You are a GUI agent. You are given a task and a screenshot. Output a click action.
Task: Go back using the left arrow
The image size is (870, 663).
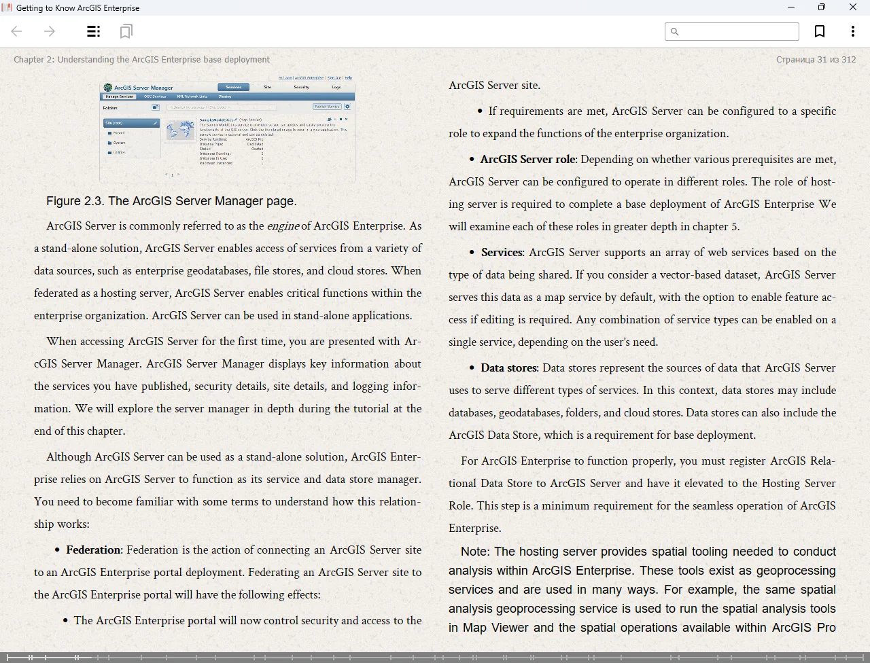click(x=17, y=31)
